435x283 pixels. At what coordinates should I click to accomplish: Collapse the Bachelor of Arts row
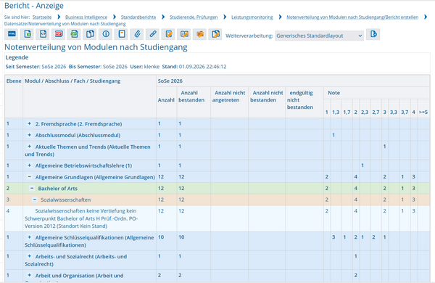tap(32, 188)
